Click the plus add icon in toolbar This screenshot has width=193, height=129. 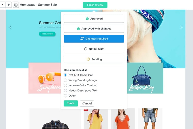coord(9,5)
